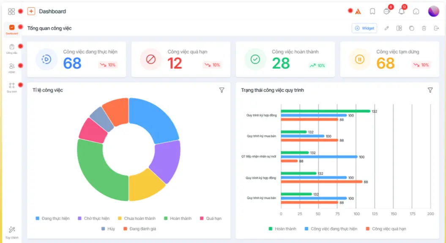Click the green 10% up badge on Công việc hoàn thành
The image size is (446, 243).
(x=317, y=66)
